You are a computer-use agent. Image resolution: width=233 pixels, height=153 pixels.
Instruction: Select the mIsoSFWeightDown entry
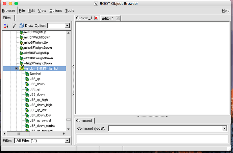point(38,48)
